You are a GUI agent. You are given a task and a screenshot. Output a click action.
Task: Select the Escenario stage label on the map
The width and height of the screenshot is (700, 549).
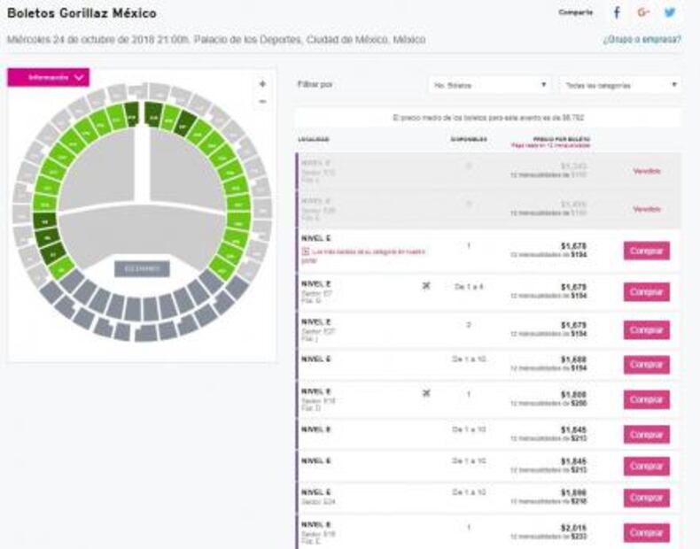(x=142, y=268)
